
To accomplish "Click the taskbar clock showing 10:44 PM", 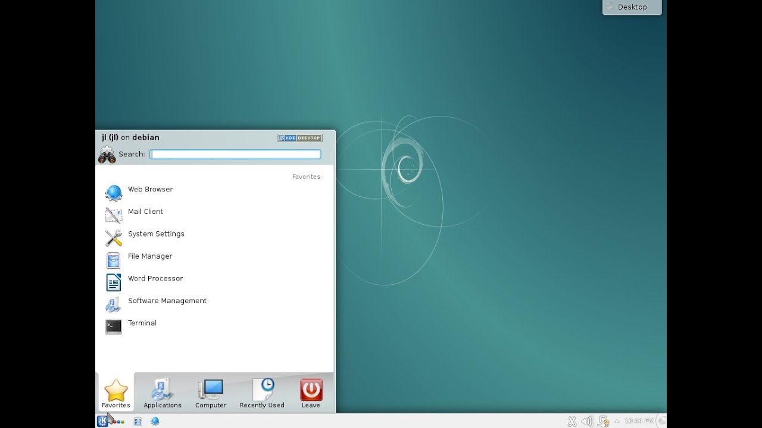I will pyautogui.click(x=639, y=421).
